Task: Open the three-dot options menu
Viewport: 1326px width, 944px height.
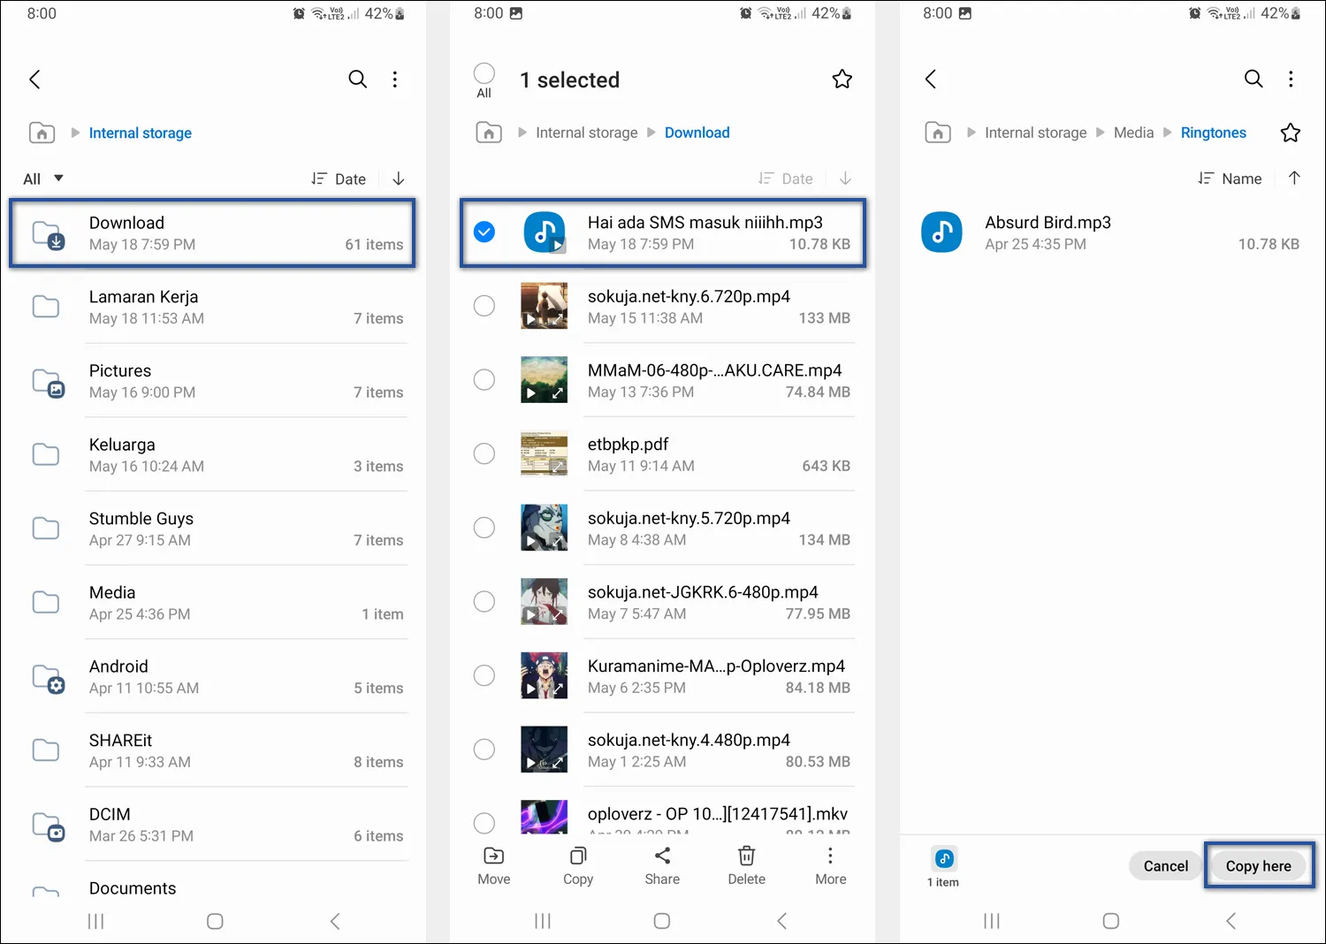Action: coord(395,79)
